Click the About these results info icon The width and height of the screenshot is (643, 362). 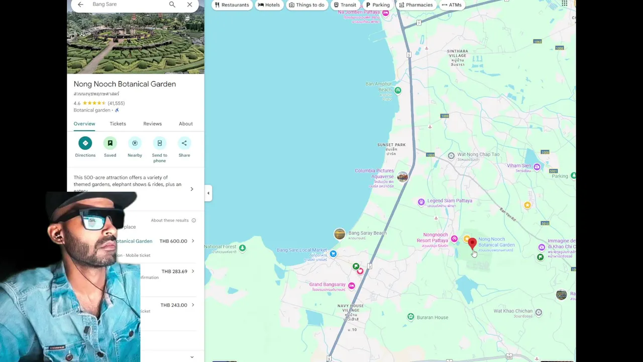[x=193, y=220]
